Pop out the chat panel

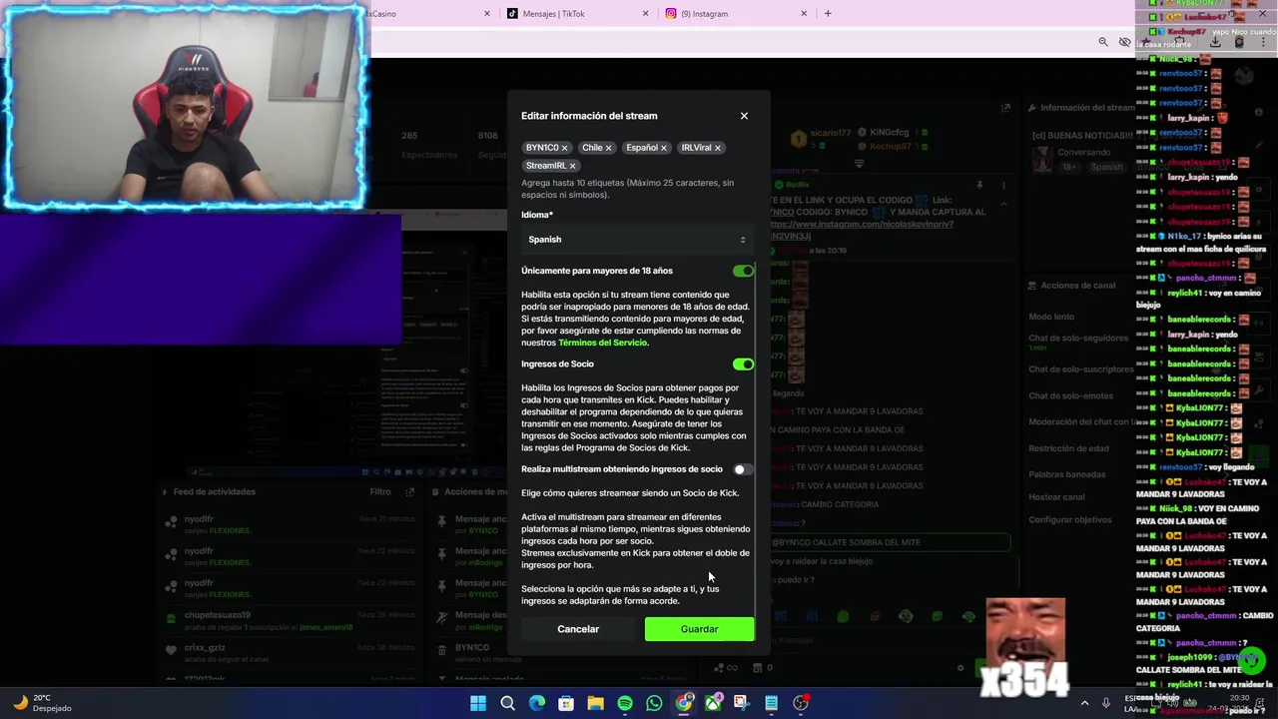click(x=1005, y=108)
